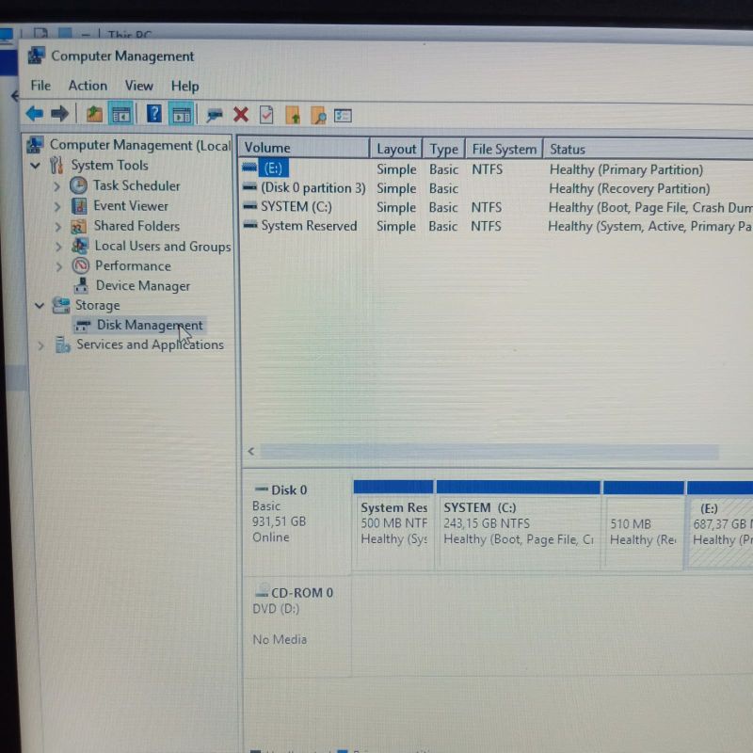
Task: Toggle Show/Hide Console Tree toolbar button
Action: (x=120, y=115)
